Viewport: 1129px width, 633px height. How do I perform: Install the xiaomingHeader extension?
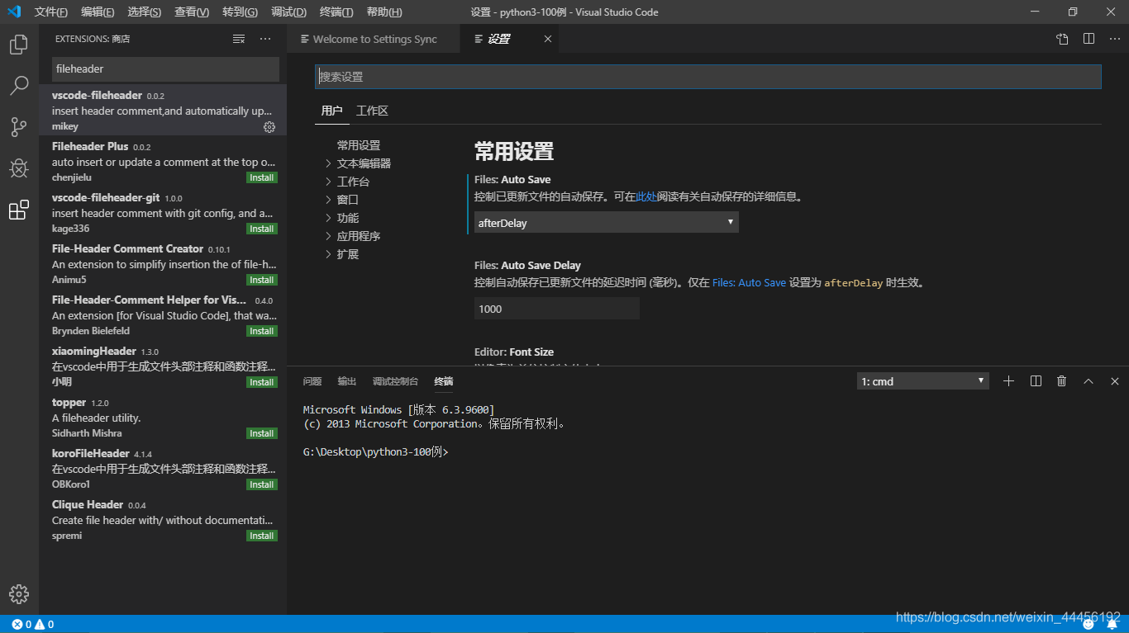pos(262,382)
